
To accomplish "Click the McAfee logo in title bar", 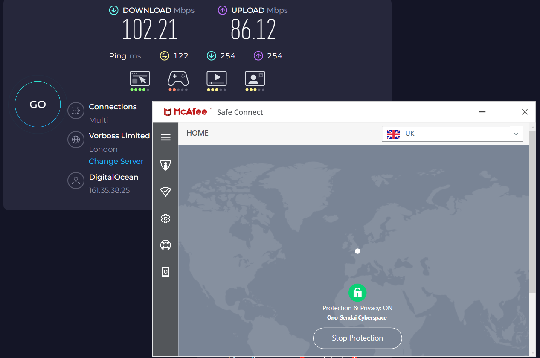I will click(x=188, y=112).
